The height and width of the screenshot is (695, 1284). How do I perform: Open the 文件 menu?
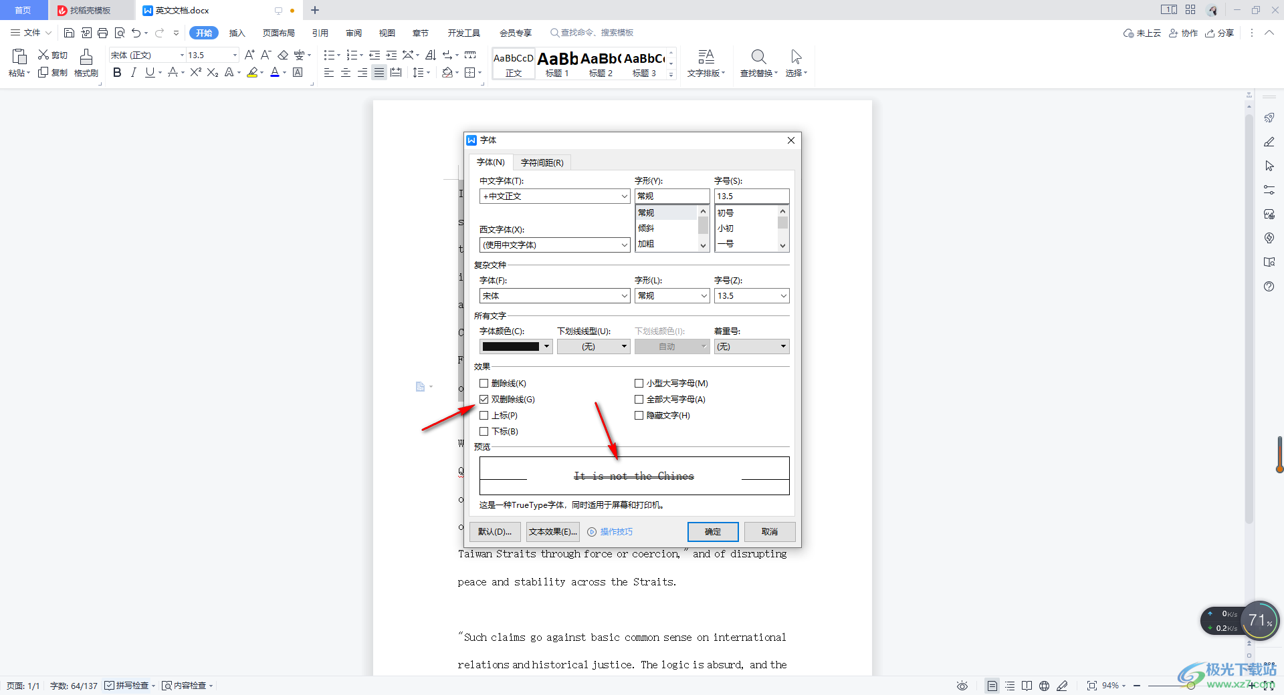point(31,33)
